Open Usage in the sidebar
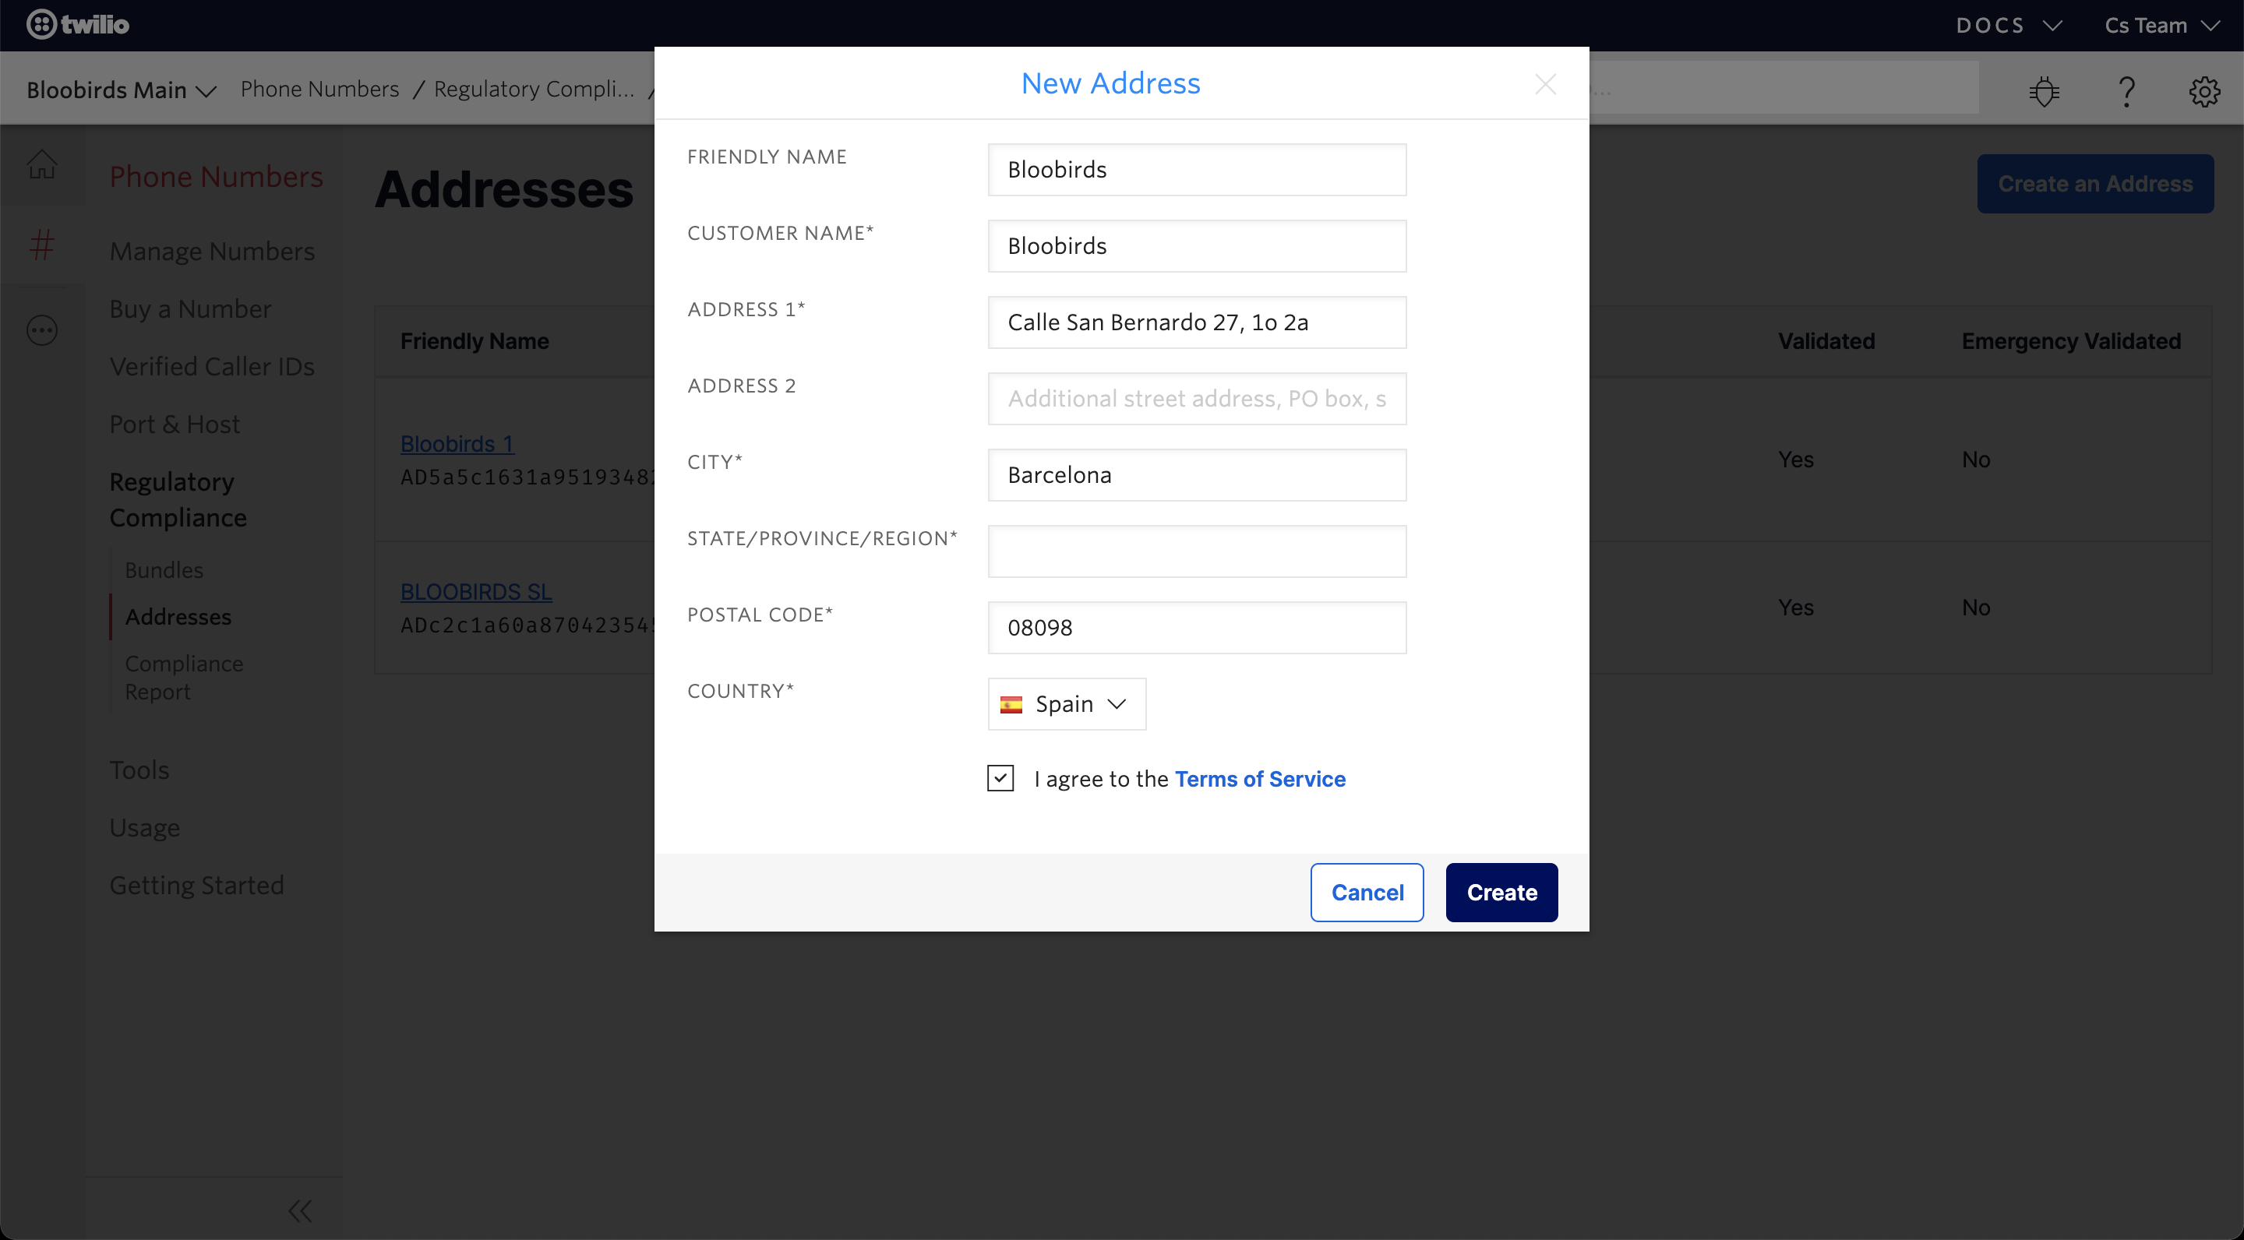Image resolution: width=2244 pixels, height=1240 pixels. click(145, 827)
